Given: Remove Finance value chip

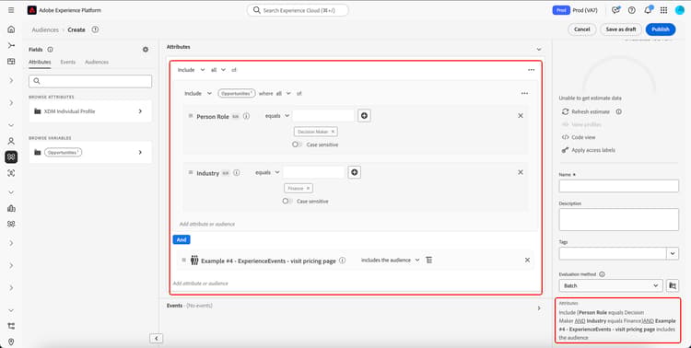Looking at the screenshot, I should point(308,188).
